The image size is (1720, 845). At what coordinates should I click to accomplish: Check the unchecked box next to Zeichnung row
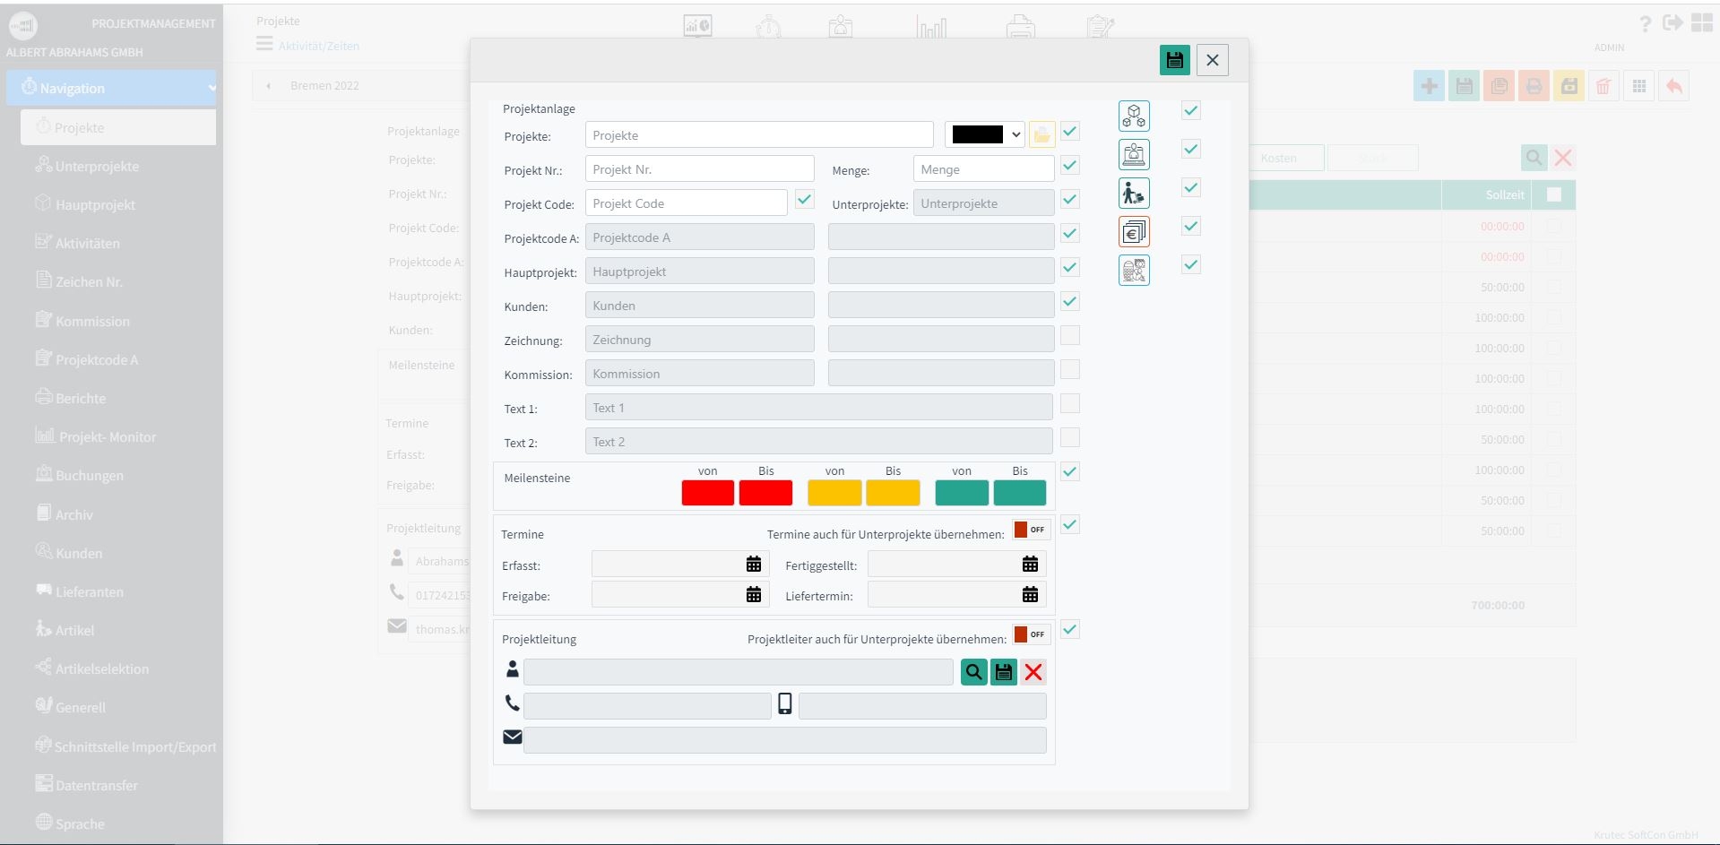pyautogui.click(x=1070, y=335)
